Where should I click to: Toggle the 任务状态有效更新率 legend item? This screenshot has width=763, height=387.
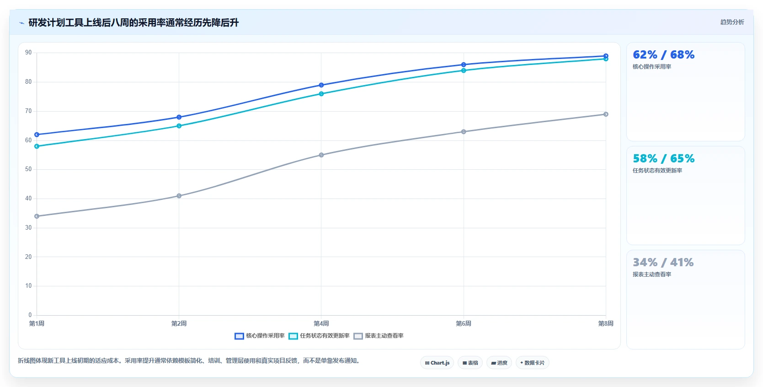pyautogui.click(x=319, y=336)
